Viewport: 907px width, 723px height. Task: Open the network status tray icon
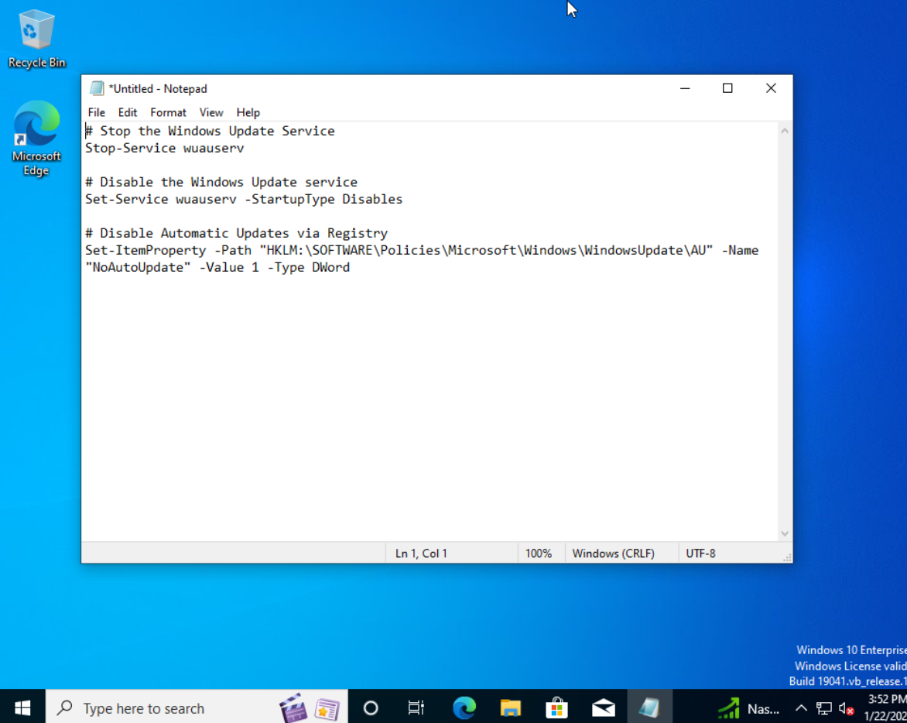coord(823,708)
